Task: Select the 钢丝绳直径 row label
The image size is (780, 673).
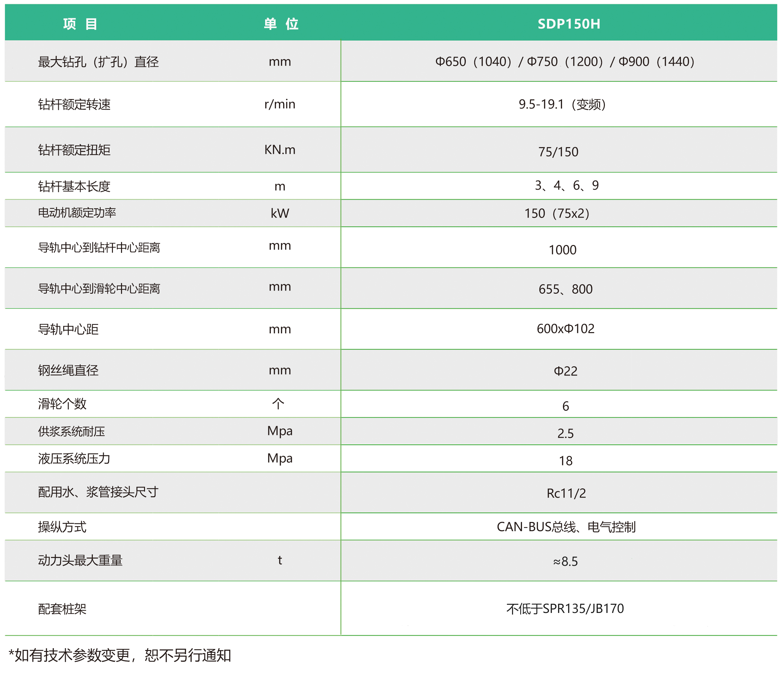Action: point(68,370)
